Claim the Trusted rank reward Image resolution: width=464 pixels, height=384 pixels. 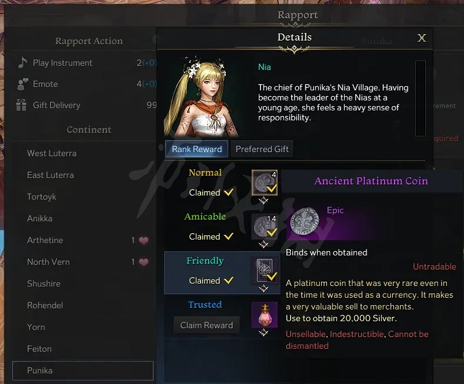[206, 325]
